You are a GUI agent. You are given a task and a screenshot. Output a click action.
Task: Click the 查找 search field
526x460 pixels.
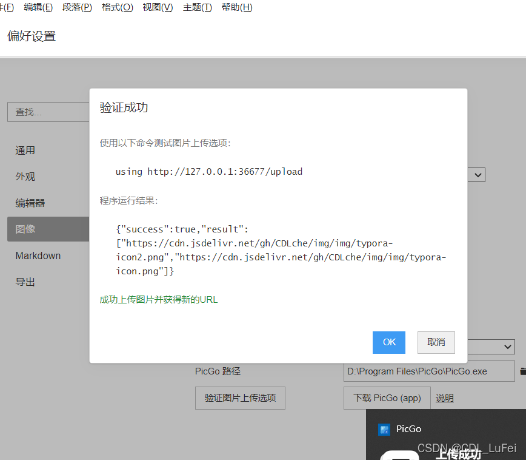click(48, 112)
